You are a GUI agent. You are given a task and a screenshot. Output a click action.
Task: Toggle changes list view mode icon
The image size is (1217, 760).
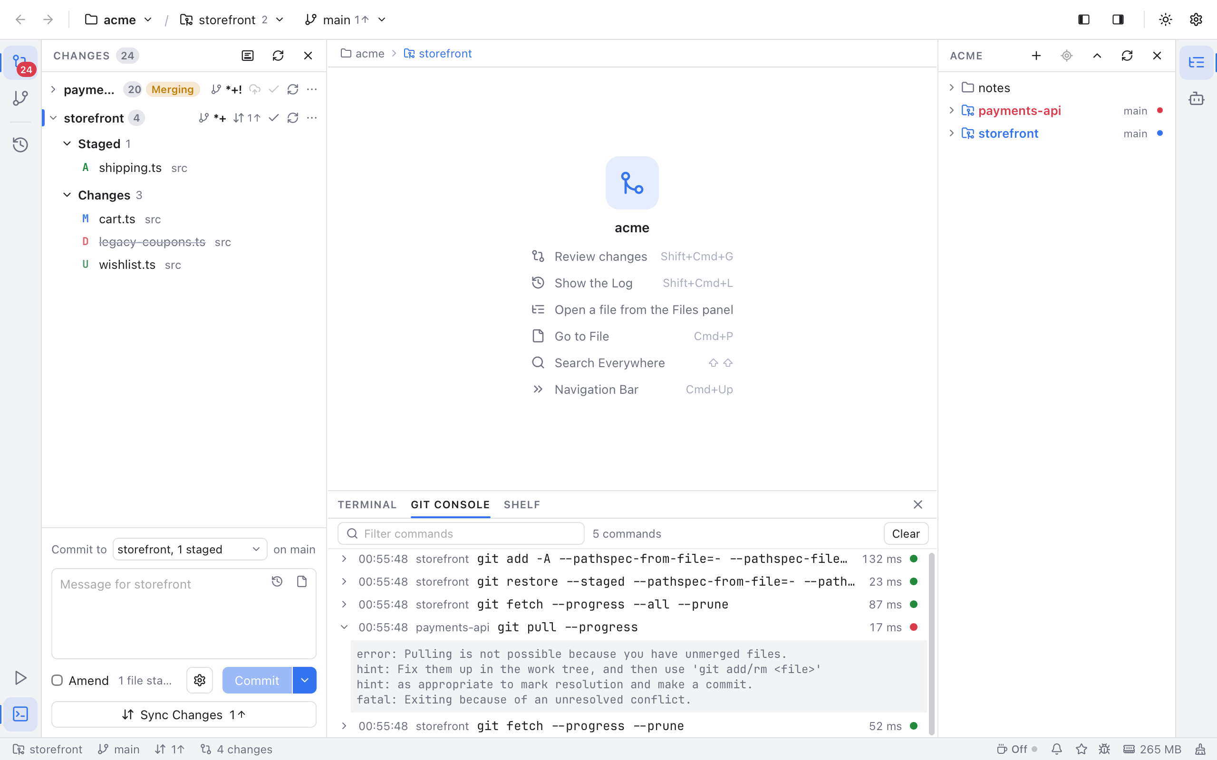point(248,56)
